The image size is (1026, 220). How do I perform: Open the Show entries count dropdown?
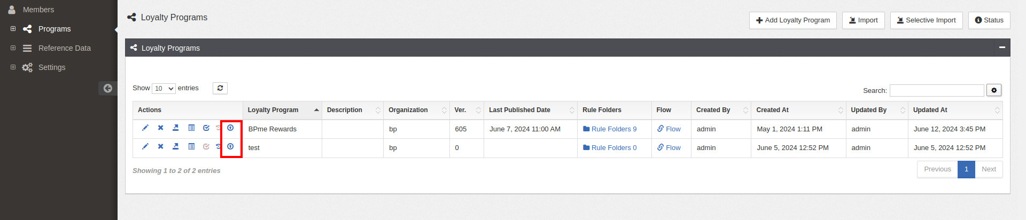pyautogui.click(x=164, y=89)
